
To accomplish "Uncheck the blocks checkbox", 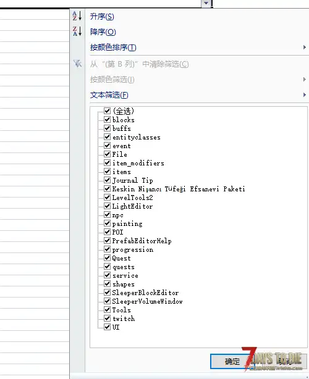I will pyautogui.click(x=107, y=119).
